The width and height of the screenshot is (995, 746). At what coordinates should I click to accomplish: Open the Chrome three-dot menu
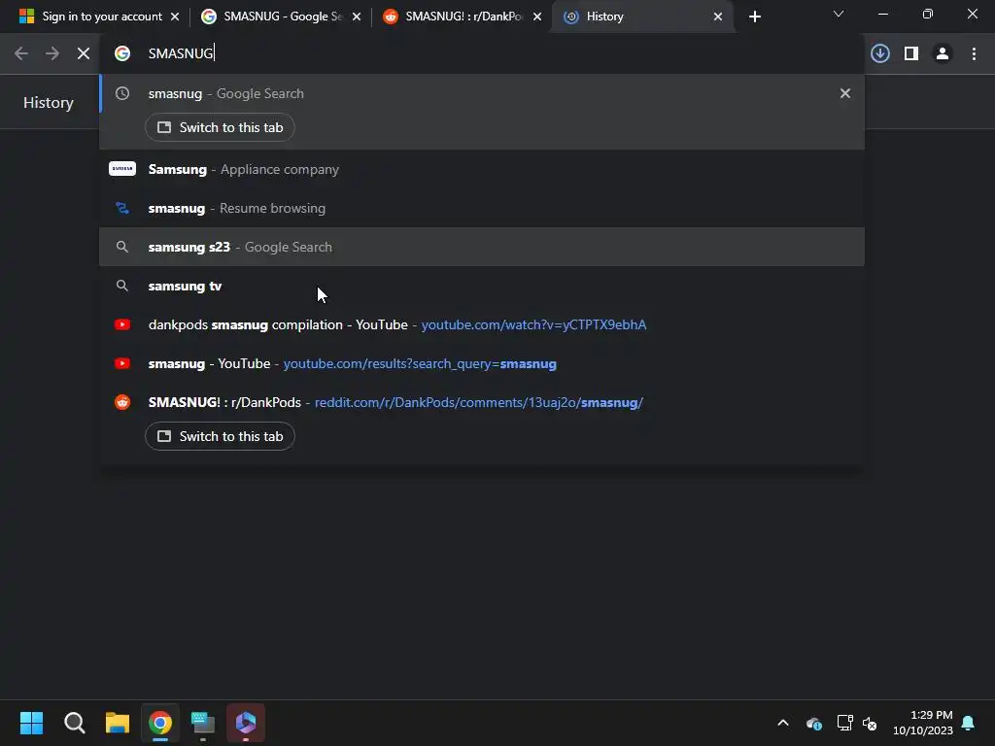point(974,53)
